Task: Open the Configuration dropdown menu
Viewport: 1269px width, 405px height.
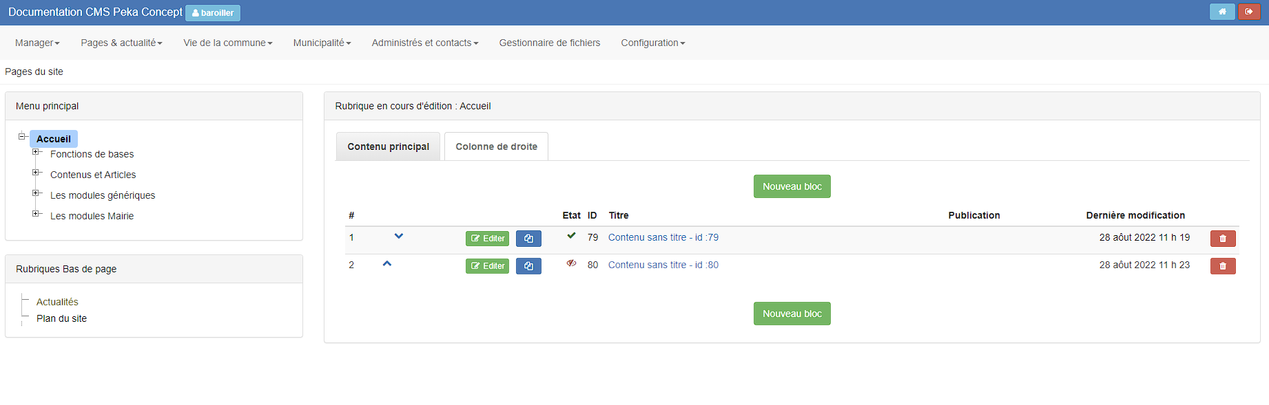Action: [653, 43]
